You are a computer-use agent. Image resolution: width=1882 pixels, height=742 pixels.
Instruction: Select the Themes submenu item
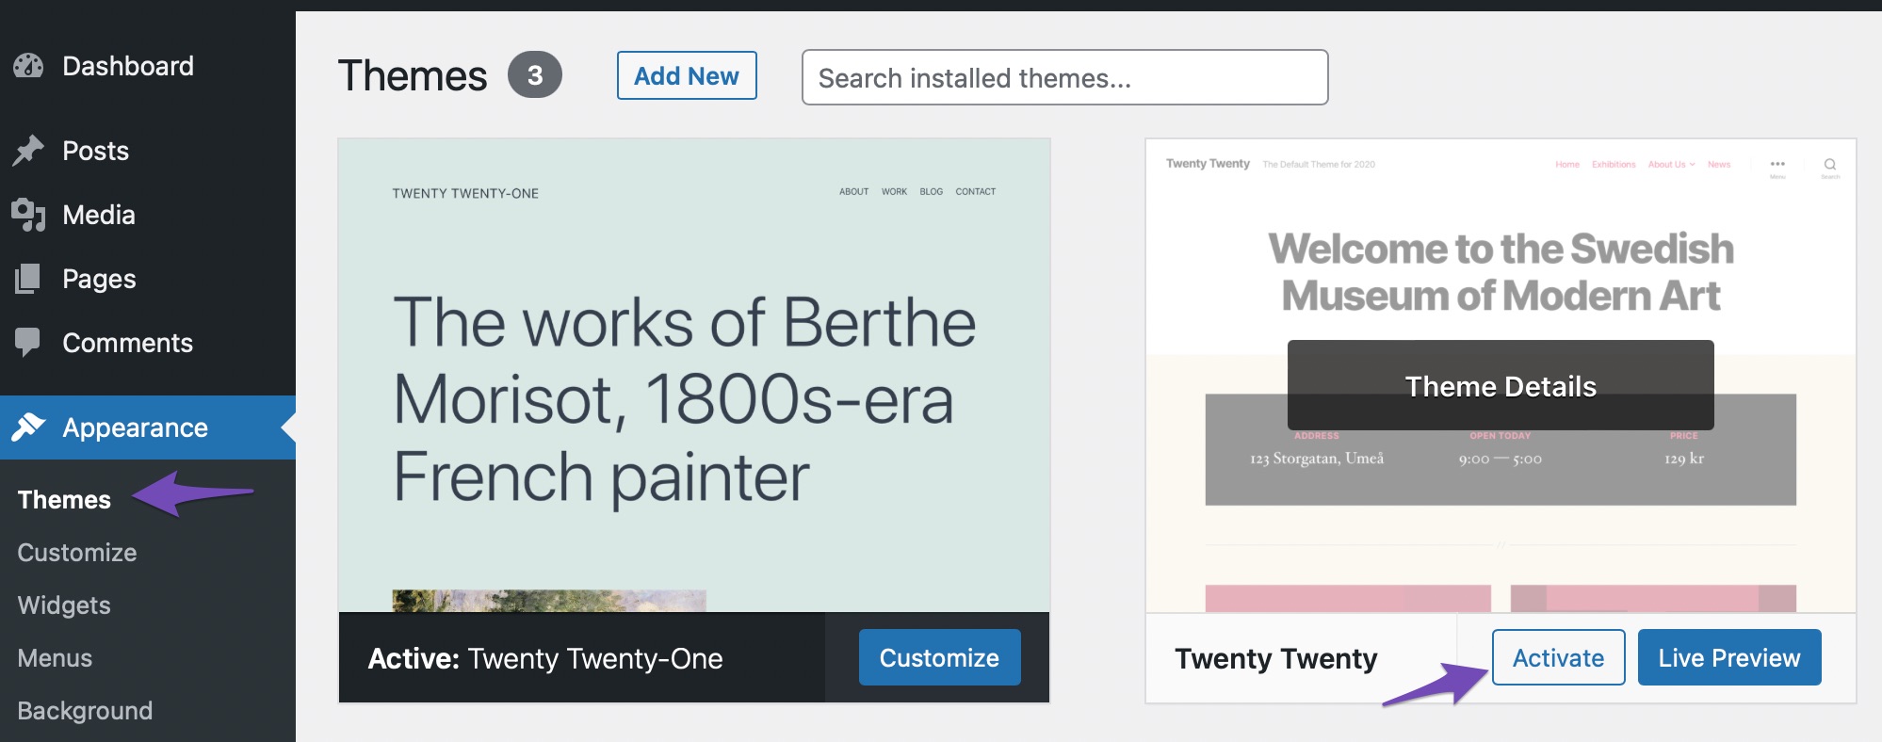click(64, 499)
